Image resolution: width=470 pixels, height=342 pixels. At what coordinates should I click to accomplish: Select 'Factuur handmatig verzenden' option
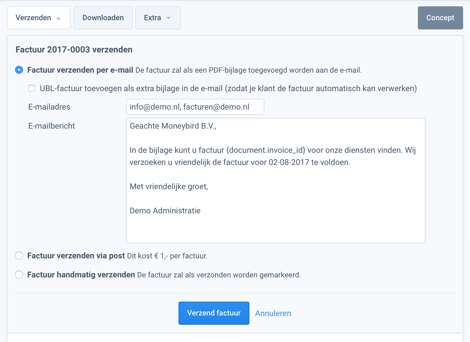pos(19,275)
